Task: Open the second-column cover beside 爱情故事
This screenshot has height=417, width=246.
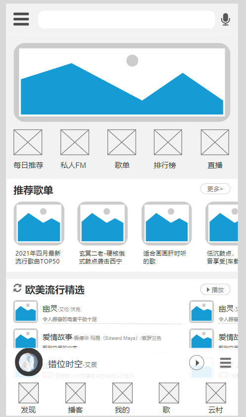Action: [x=201, y=339]
